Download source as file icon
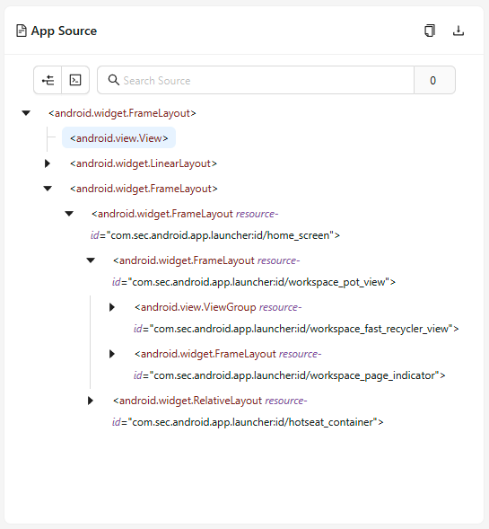Viewport: 489px width, 529px height. (458, 31)
